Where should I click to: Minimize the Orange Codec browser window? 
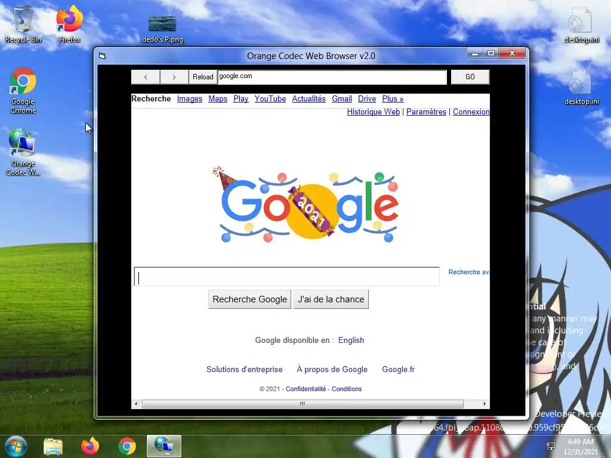tap(475, 53)
